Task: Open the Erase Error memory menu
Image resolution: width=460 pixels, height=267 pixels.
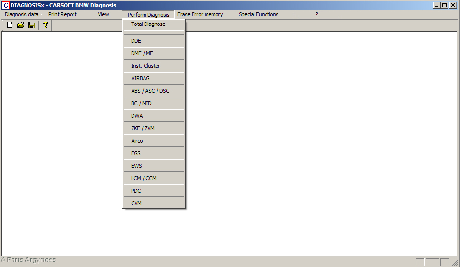Action: [200, 14]
